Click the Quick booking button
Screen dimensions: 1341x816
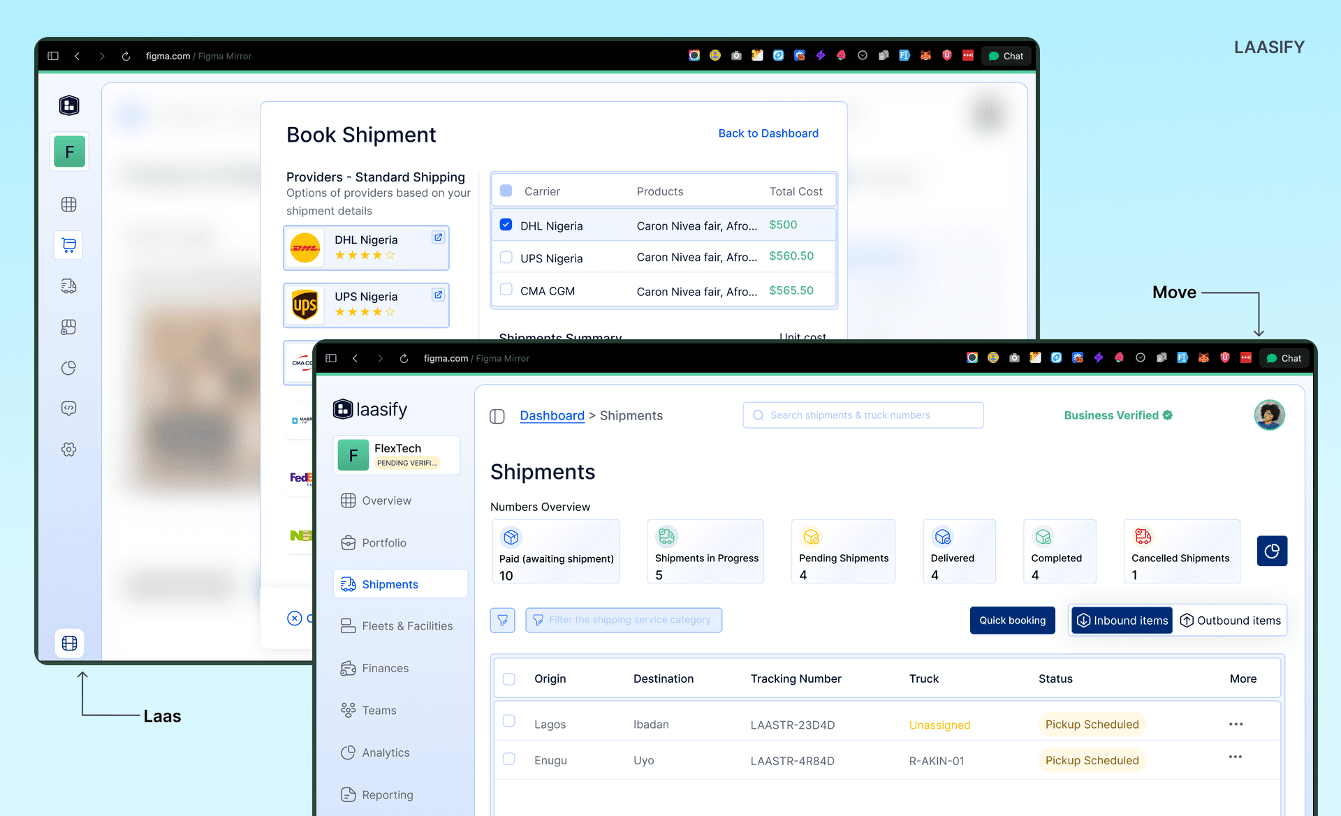click(1012, 621)
